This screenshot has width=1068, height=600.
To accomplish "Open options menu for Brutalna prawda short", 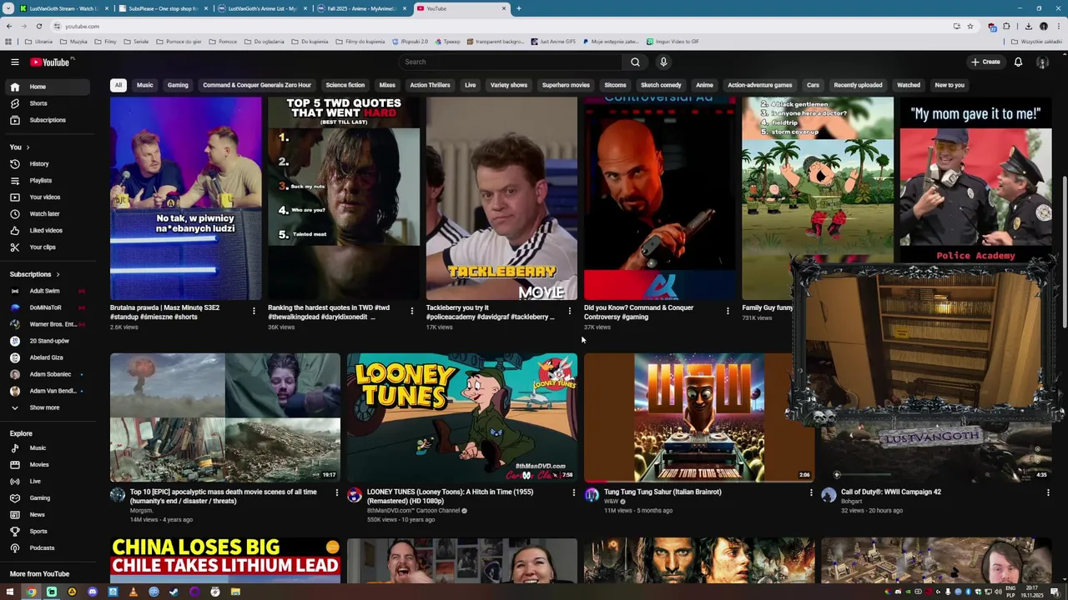I will [254, 311].
